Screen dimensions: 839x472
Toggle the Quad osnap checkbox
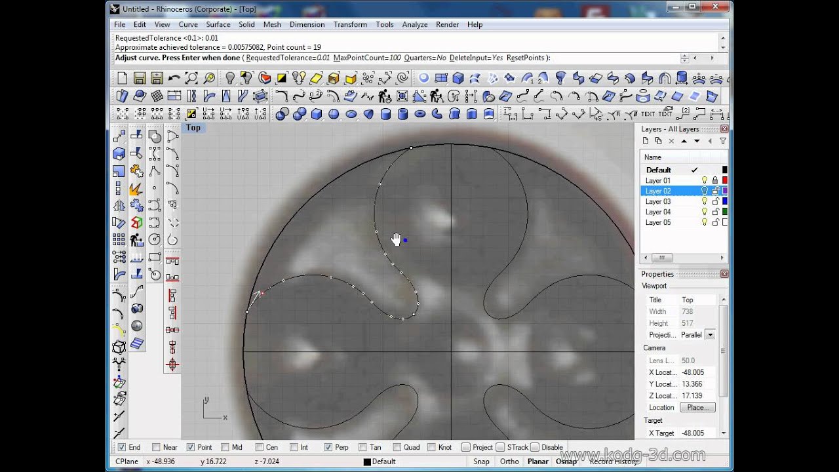pos(397,447)
